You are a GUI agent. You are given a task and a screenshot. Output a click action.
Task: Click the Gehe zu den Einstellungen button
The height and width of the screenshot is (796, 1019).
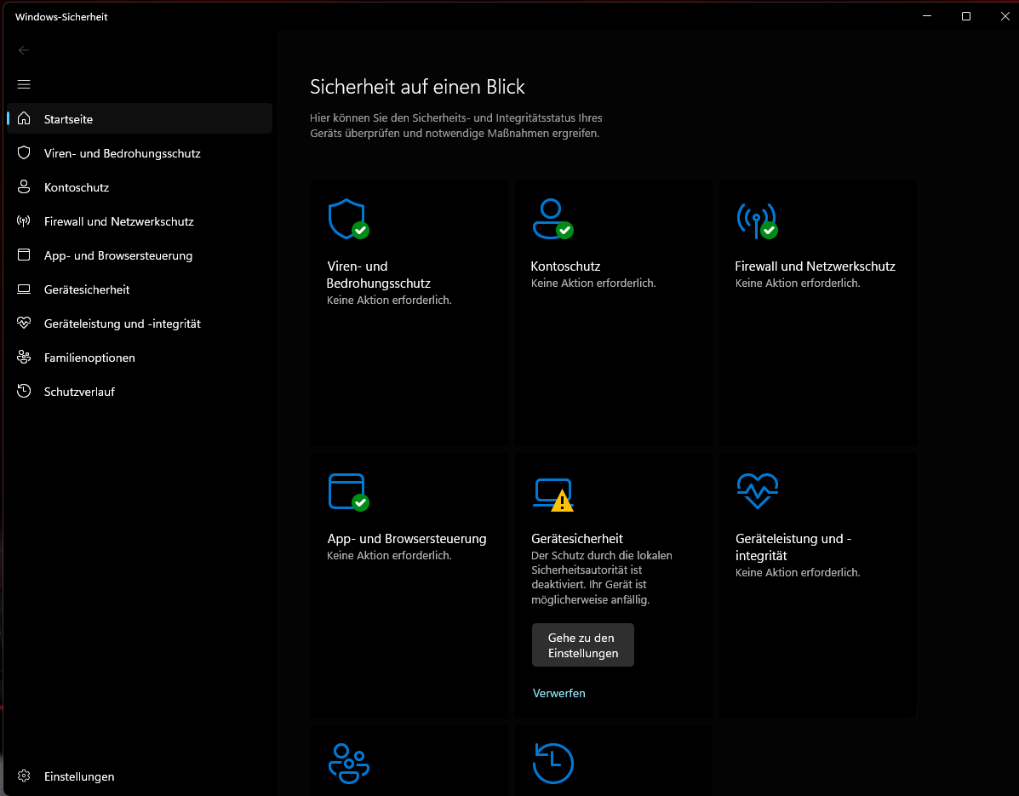(583, 645)
